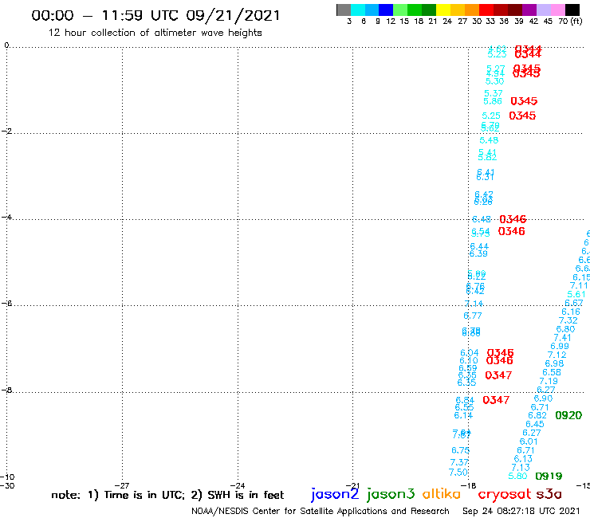Viewport: 590px width, 518px height.
Task: Pick the purple 42 ft legend swatch
Action: [529, 10]
